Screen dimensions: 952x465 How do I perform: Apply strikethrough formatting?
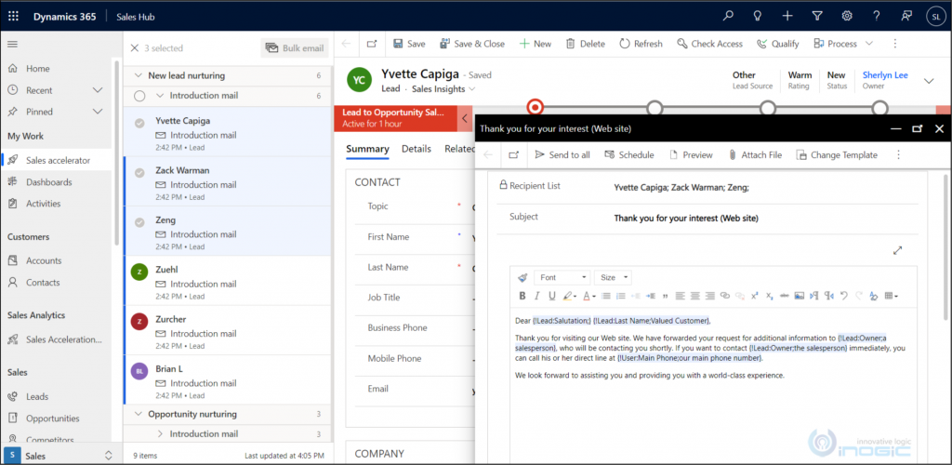click(x=784, y=297)
